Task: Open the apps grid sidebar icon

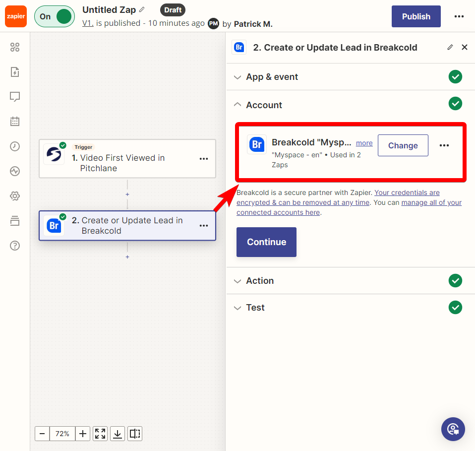Action: [15, 47]
